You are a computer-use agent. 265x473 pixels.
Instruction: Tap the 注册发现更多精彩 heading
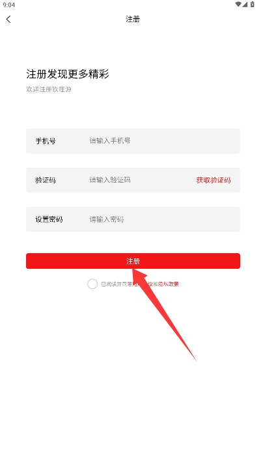(68, 74)
